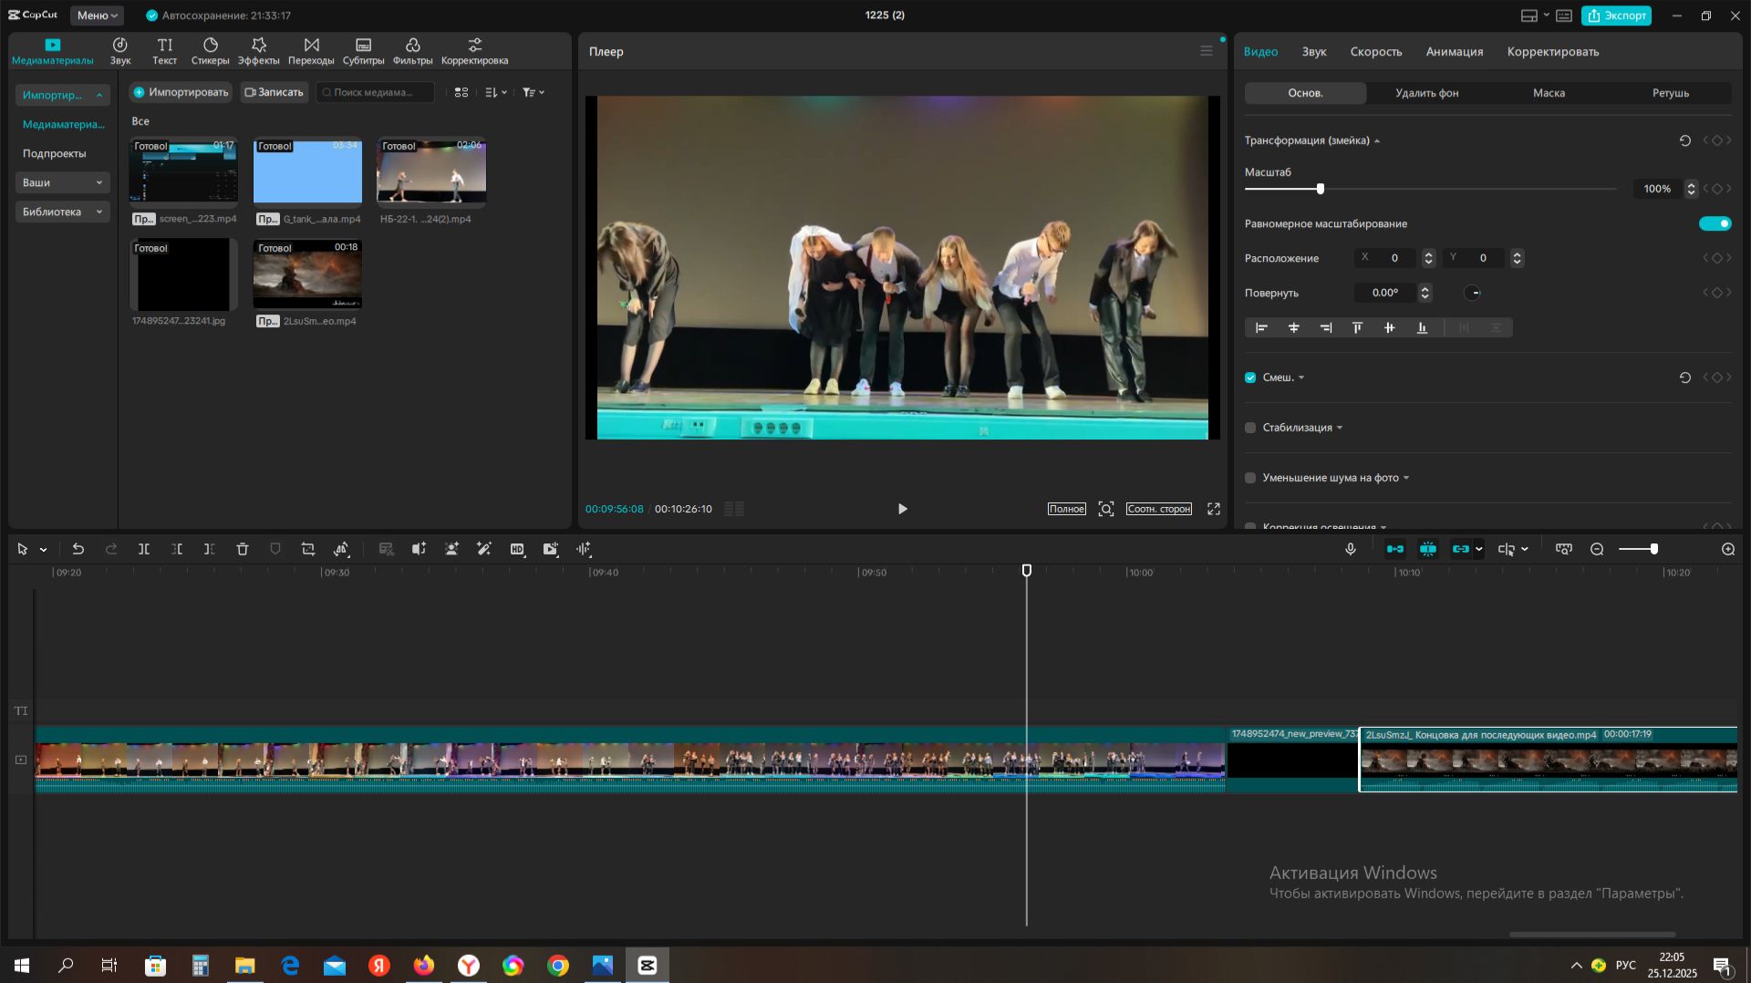
Task: Toggle uniform scaling switch off
Action: 1715,223
